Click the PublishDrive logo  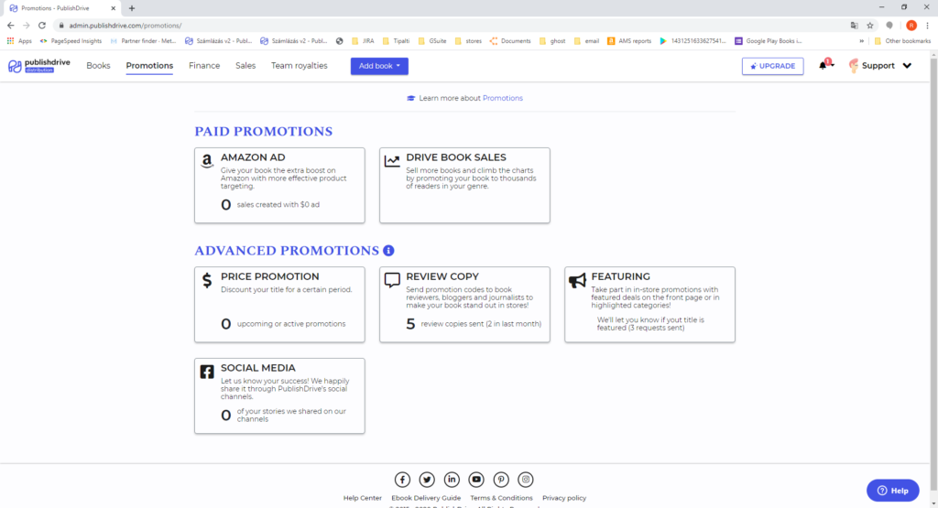38,66
